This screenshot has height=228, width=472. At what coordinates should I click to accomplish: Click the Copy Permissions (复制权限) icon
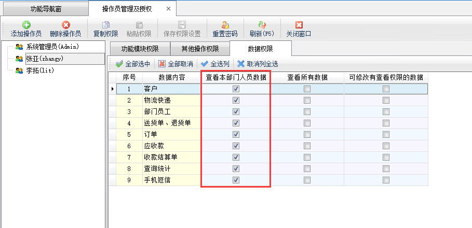[105, 25]
